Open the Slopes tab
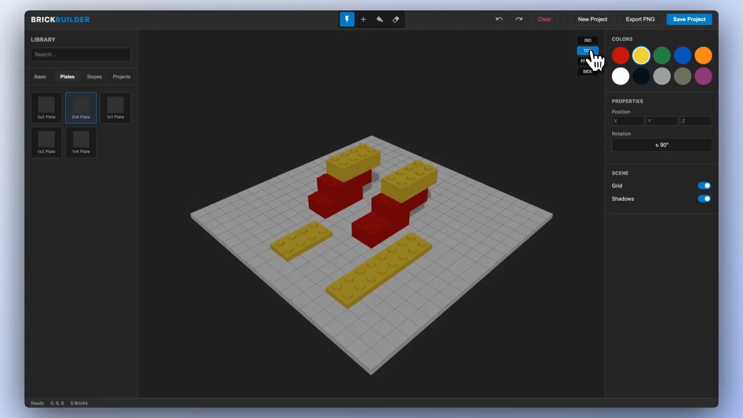The width and height of the screenshot is (743, 418). (94, 77)
